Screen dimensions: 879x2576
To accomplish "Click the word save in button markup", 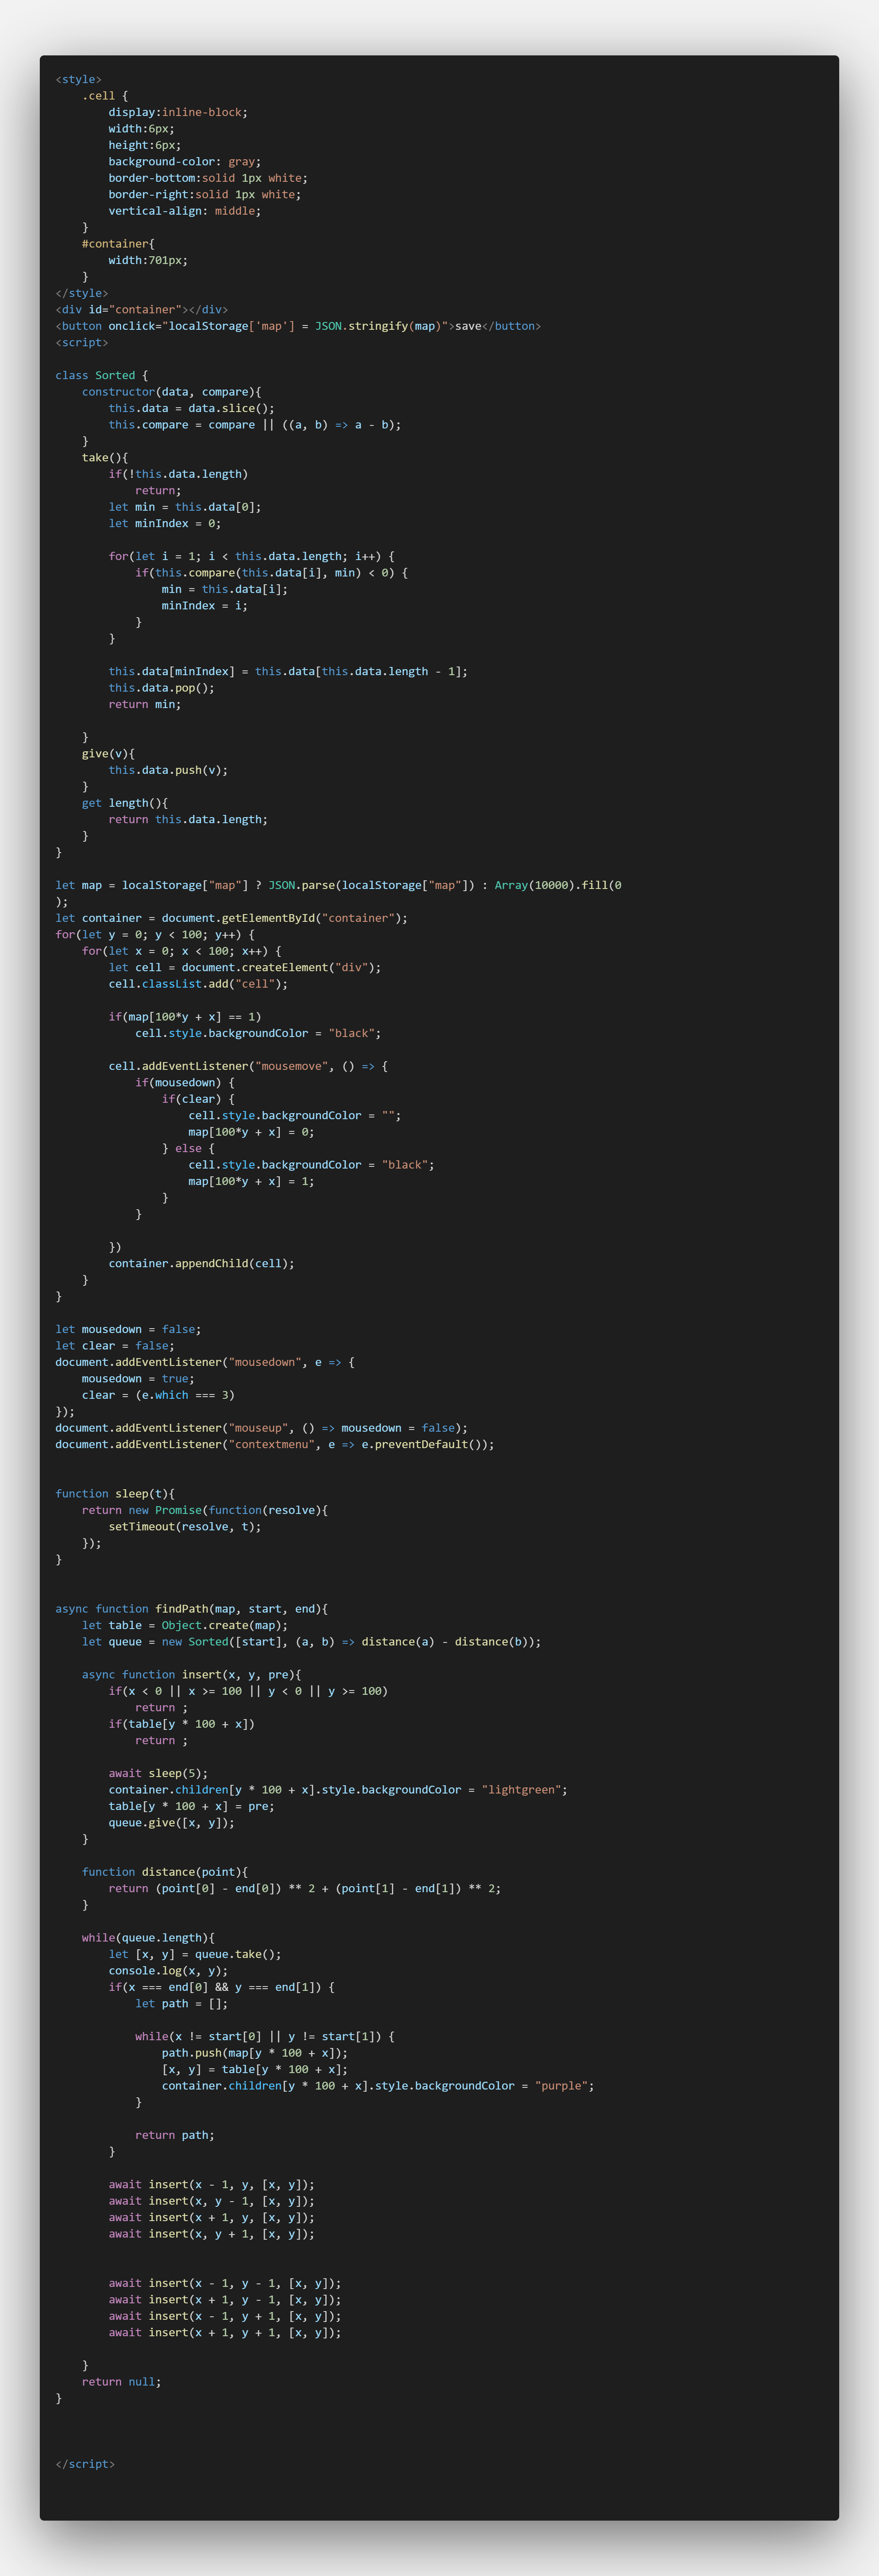I will pyautogui.click(x=468, y=326).
